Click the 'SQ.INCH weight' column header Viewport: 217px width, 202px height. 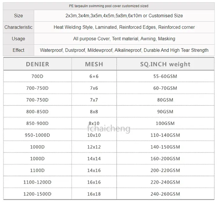(x=165, y=64)
